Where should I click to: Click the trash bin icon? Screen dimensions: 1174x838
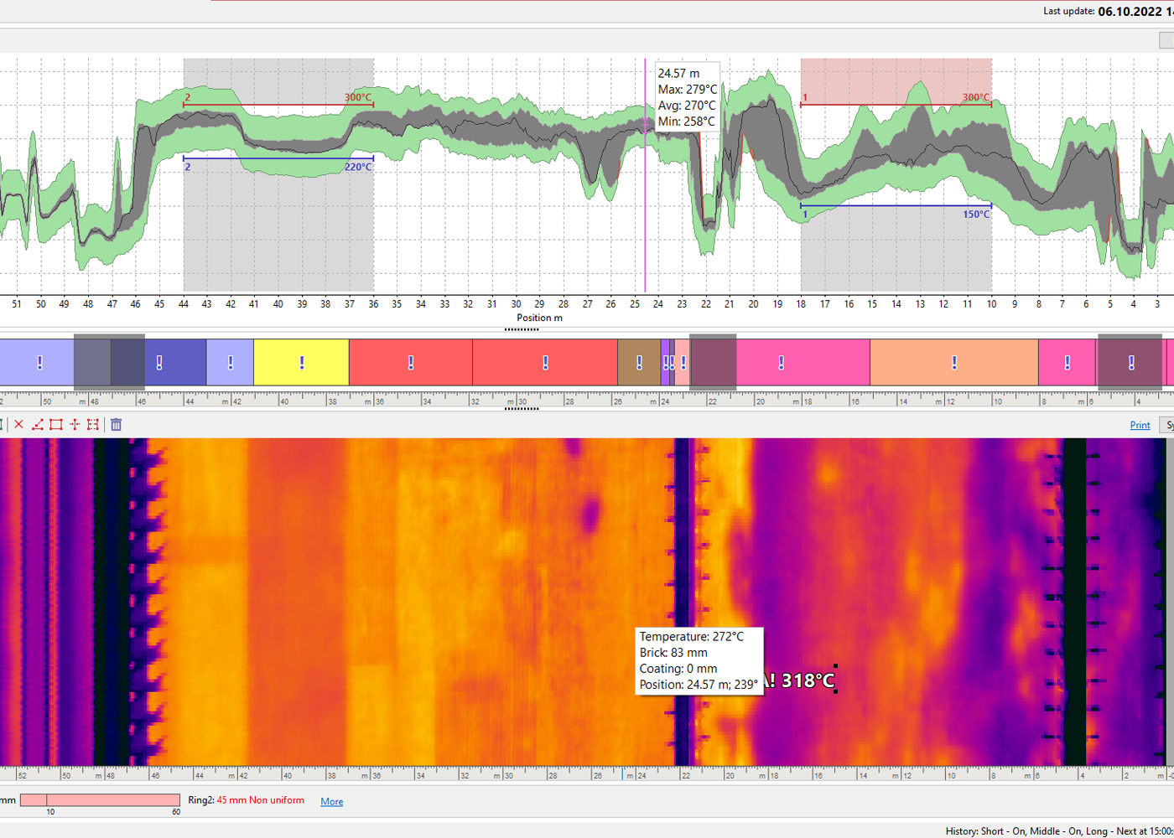point(117,425)
